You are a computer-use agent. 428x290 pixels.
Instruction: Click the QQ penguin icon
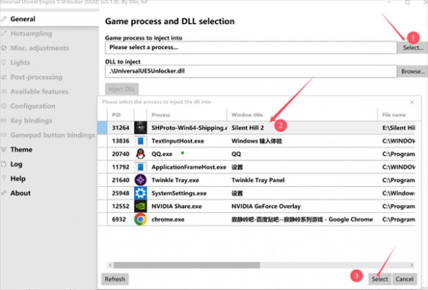click(140, 154)
